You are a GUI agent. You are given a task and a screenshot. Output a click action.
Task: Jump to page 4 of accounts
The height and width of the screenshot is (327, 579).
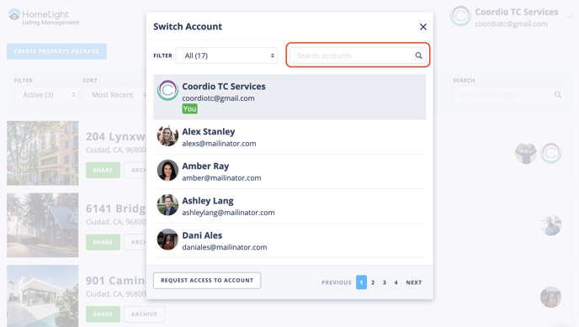pyautogui.click(x=396, y=282)
